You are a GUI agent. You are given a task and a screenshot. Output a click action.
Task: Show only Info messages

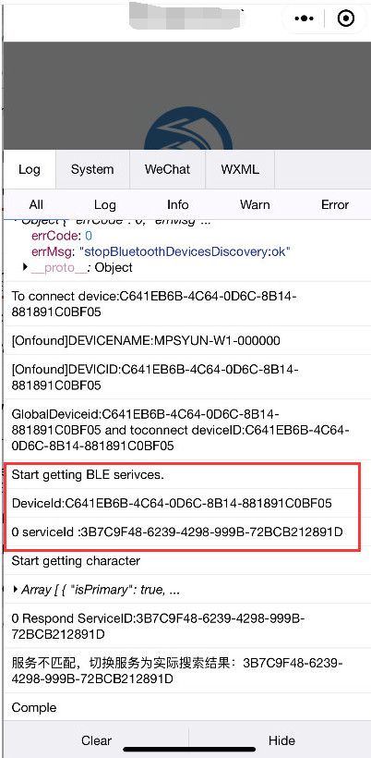pyautogui.click(x=177, y=204)
